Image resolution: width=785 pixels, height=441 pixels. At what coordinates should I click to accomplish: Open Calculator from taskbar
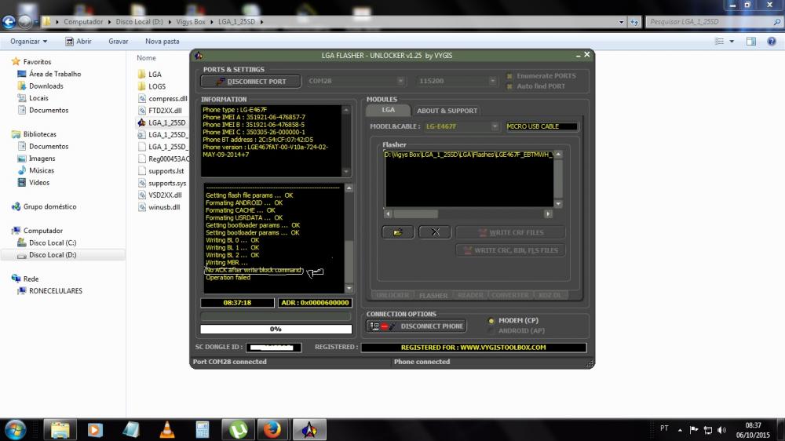point(203,429)
